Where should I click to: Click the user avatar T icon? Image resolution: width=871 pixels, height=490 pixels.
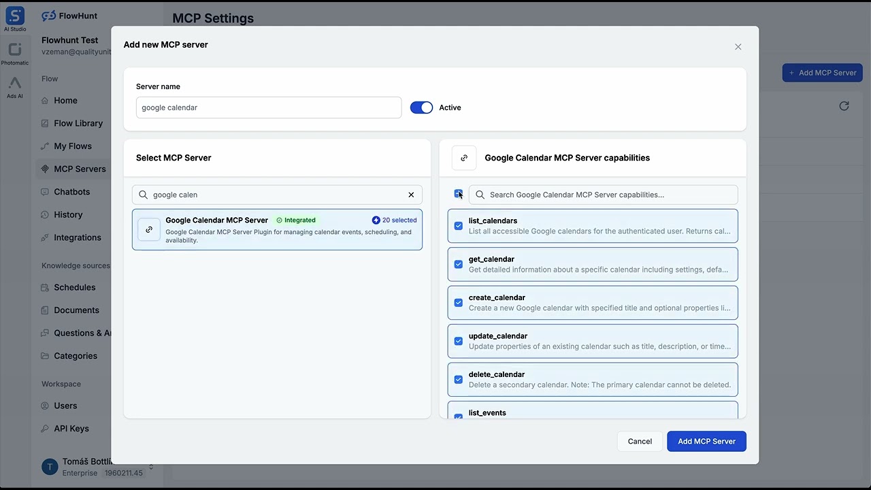click(x=50, y=466)
